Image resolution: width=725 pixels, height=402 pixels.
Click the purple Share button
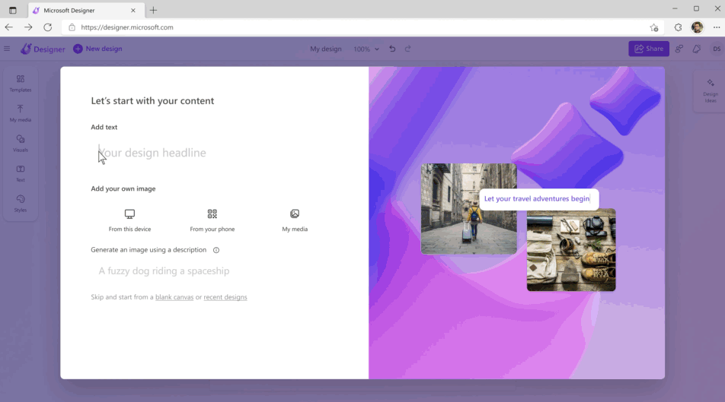click(649, 49)
